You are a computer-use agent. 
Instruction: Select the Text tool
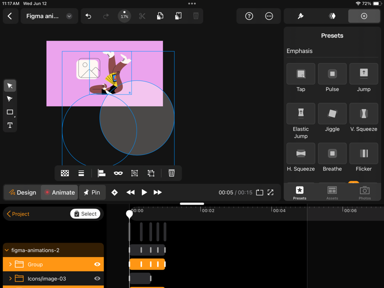click(x=10, y=125)
